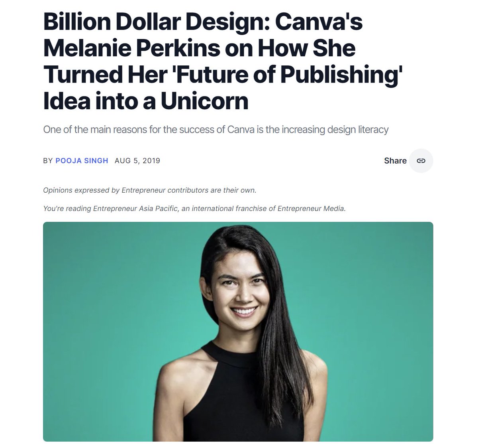Click the words How She in headline
This screenshot has height=444, width=478.
(307, 48)
